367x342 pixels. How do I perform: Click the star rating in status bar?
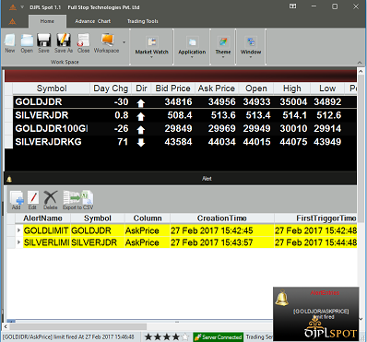(x=166, y=337)
